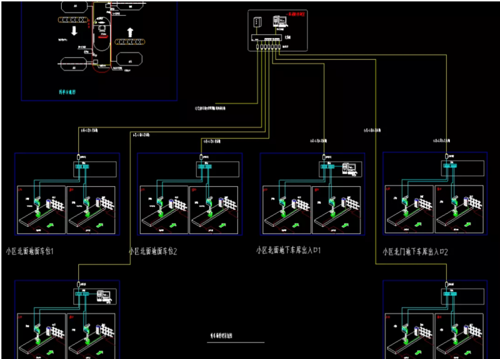500x359 pixels.
Task: Click the cyan switch in the 地下车库出入口2 panel
Action: 450,166
